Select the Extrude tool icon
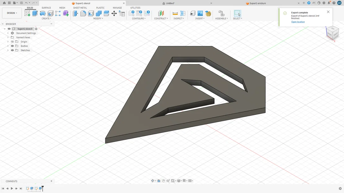 [35, 13]
